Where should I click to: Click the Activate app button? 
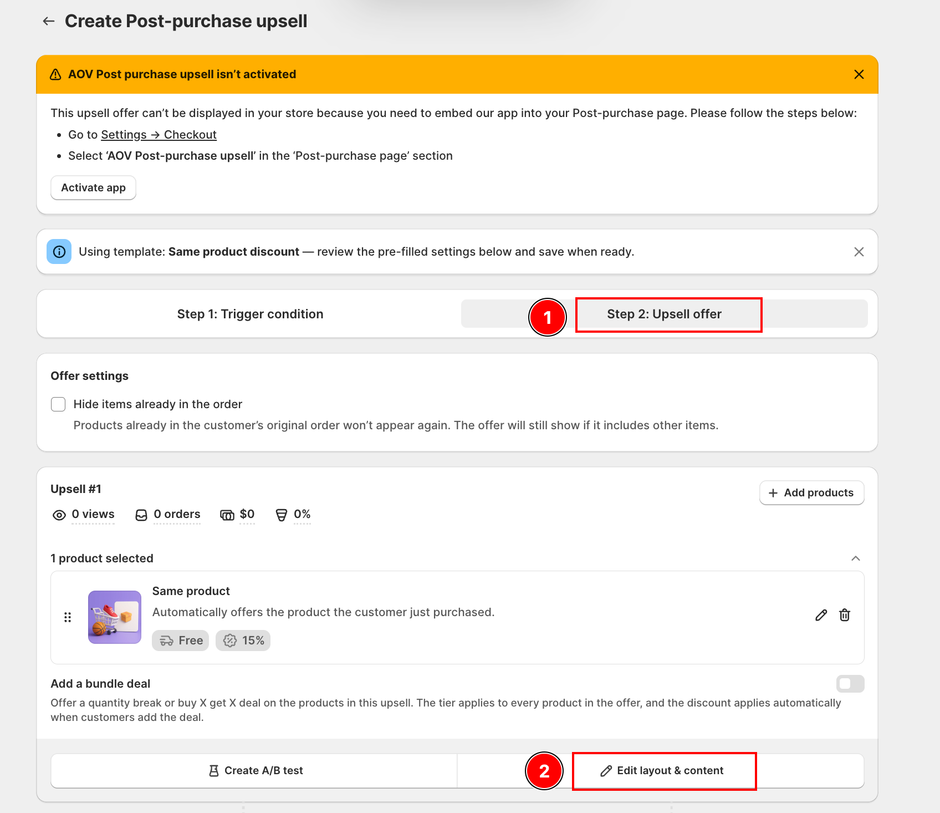coord(94,188)
